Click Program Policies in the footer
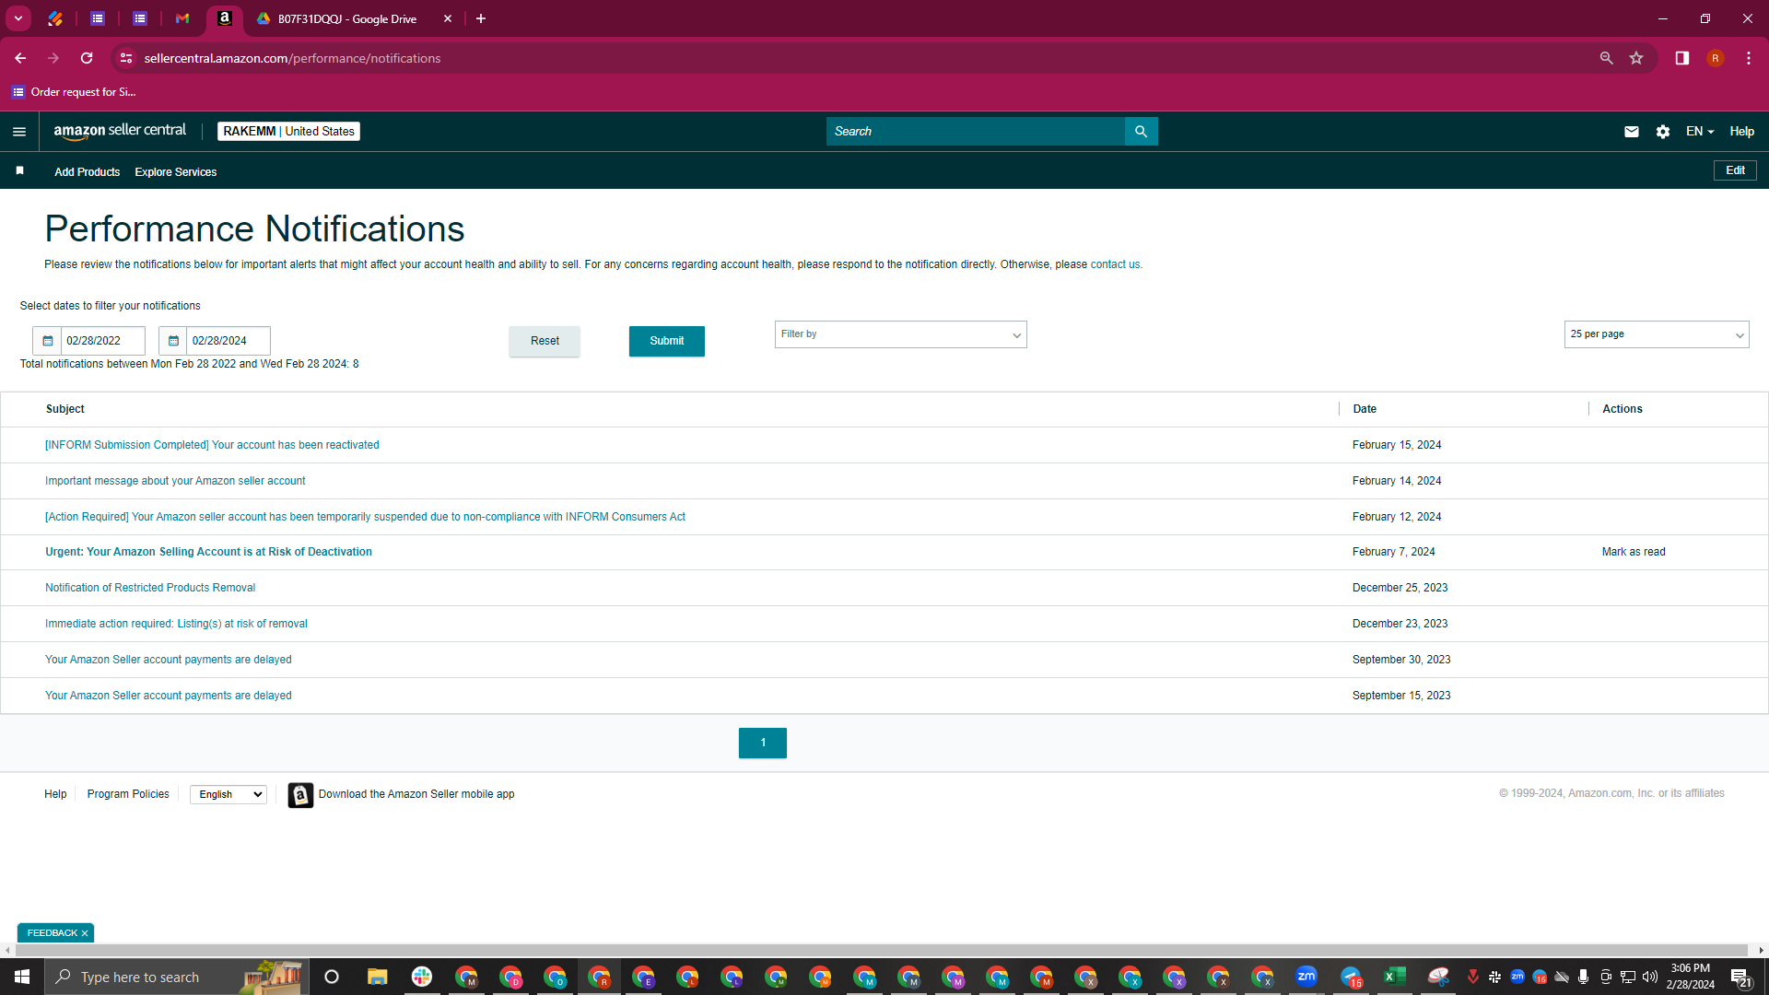This screenshot has width=1769, height=995. [x=128, y=794]
